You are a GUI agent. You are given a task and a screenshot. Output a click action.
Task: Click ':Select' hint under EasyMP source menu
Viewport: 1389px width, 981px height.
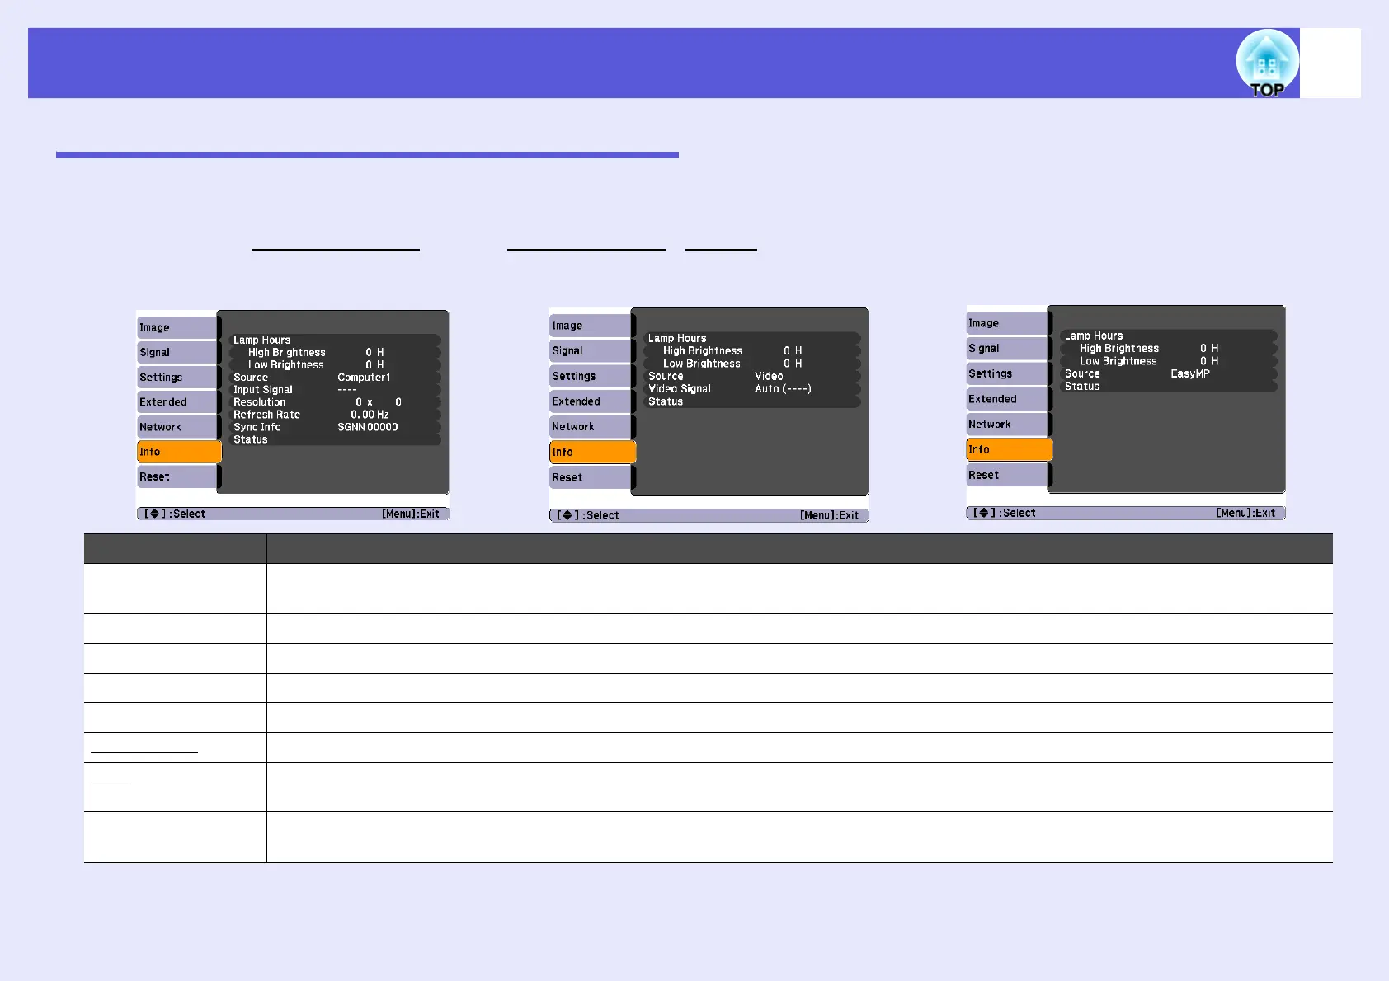[x=1018, y=513]
